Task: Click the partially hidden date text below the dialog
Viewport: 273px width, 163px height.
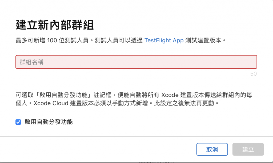Action: coord(157,162)
